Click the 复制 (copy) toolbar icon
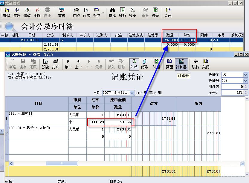 [17, 13]
